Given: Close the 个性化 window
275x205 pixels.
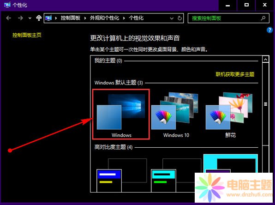Looking at the screenshot, I should (x=265, y=5).
